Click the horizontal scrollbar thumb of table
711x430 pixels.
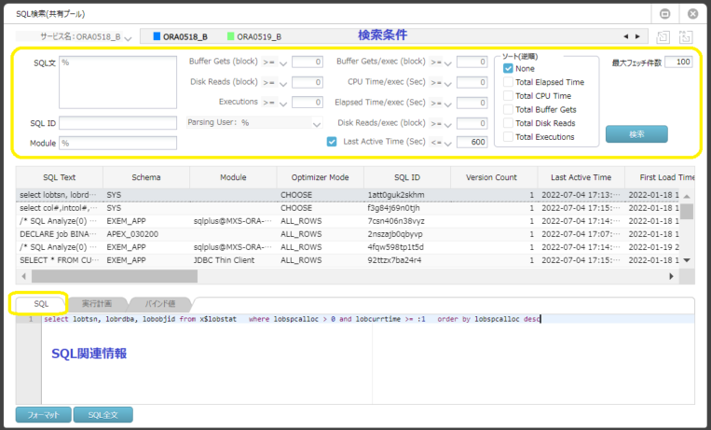(x=115, y=276)
